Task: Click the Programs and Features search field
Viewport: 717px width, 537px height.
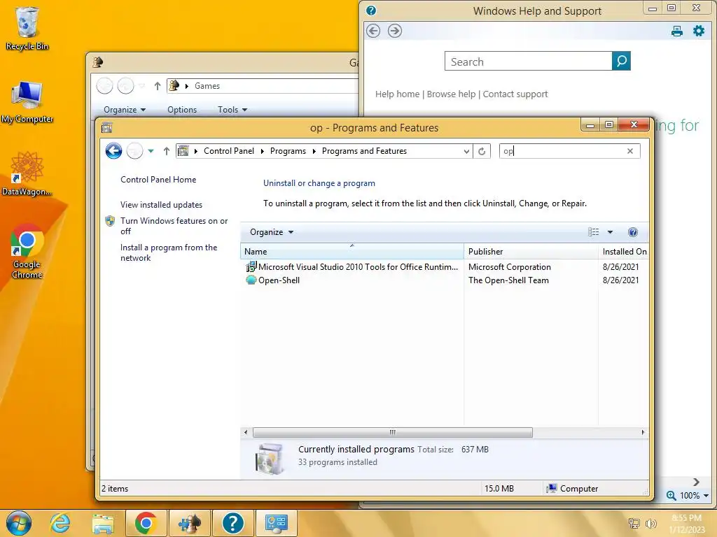Action: tap(562, 151)
